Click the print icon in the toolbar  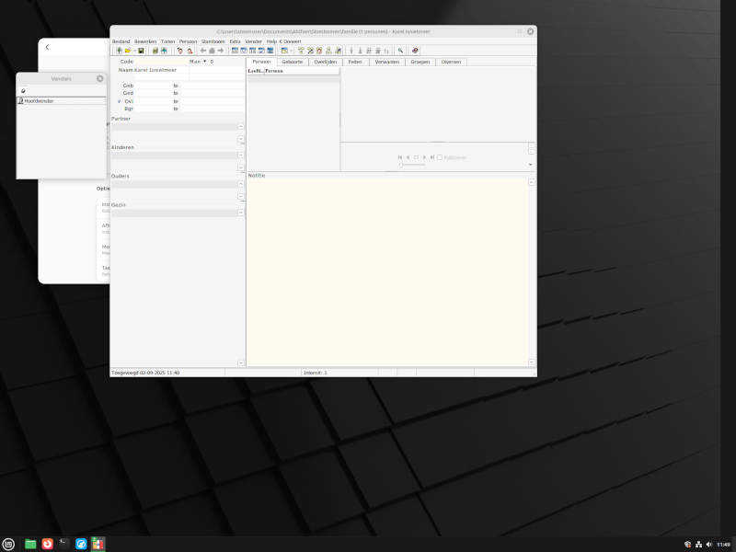point(155,51)
